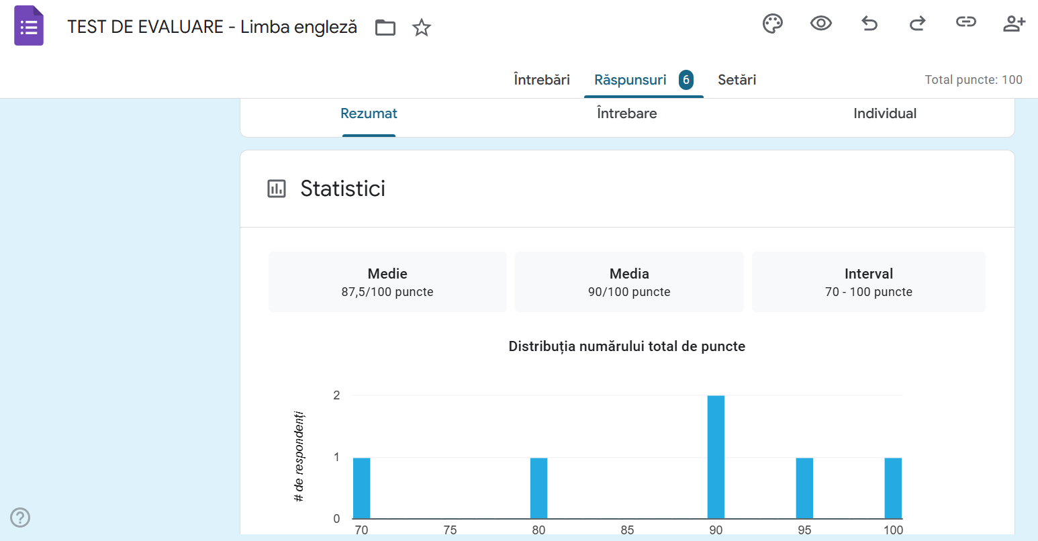Image resolution: width=1038 pixels, height=541 pixels.
Task: Show the Rezumat responses view
Action: 369,113
